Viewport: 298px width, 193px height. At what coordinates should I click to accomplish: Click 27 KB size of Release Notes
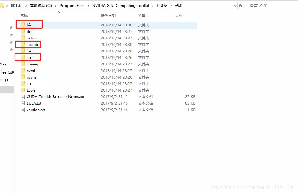pos(190,96)
